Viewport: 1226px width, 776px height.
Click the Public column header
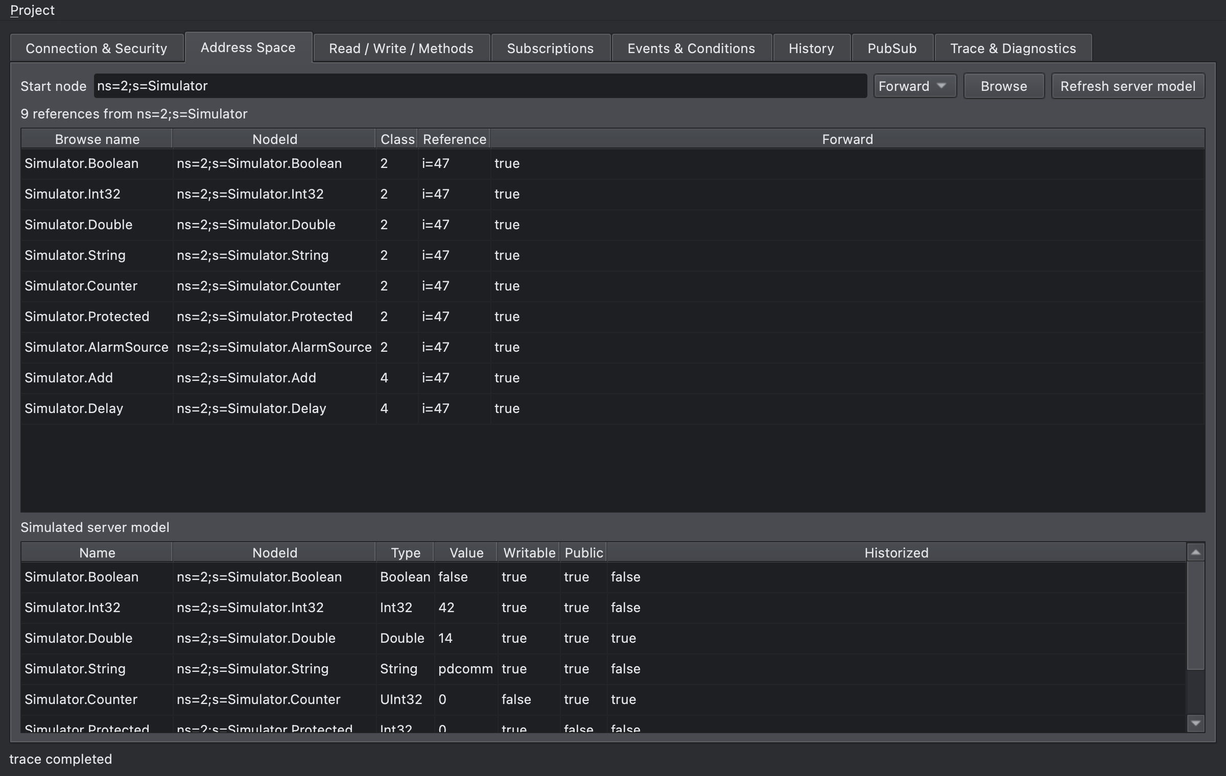[583, 553]
